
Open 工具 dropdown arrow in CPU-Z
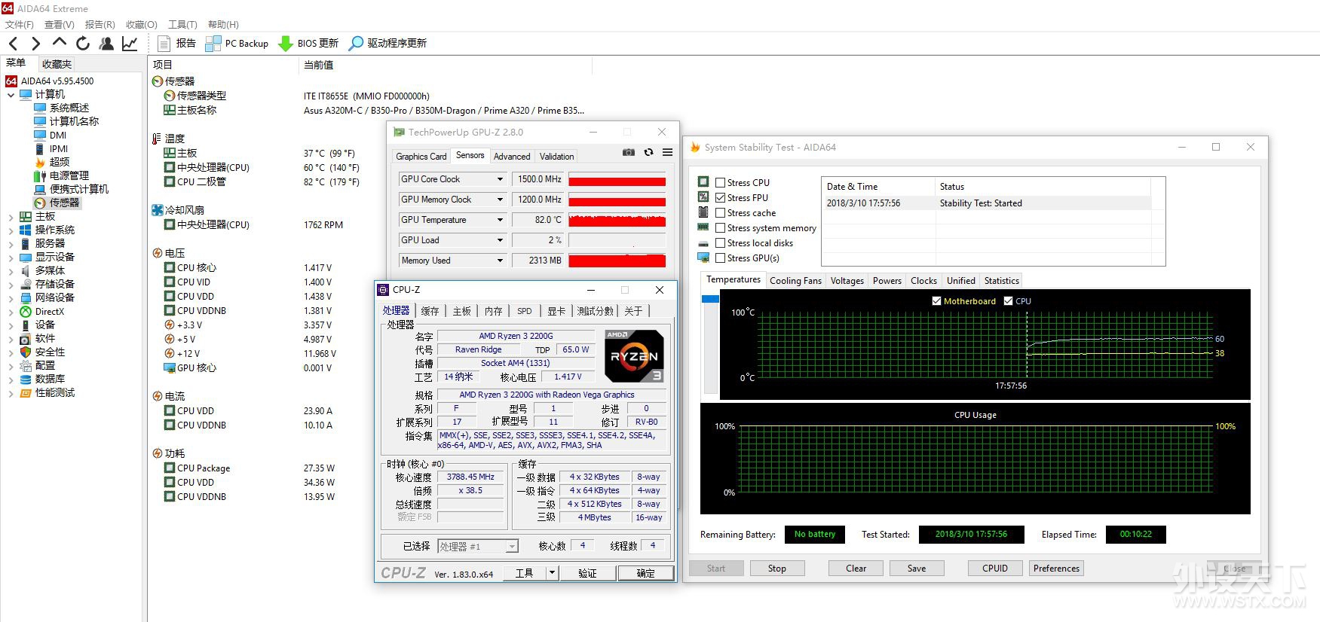[x=552, y=573]
